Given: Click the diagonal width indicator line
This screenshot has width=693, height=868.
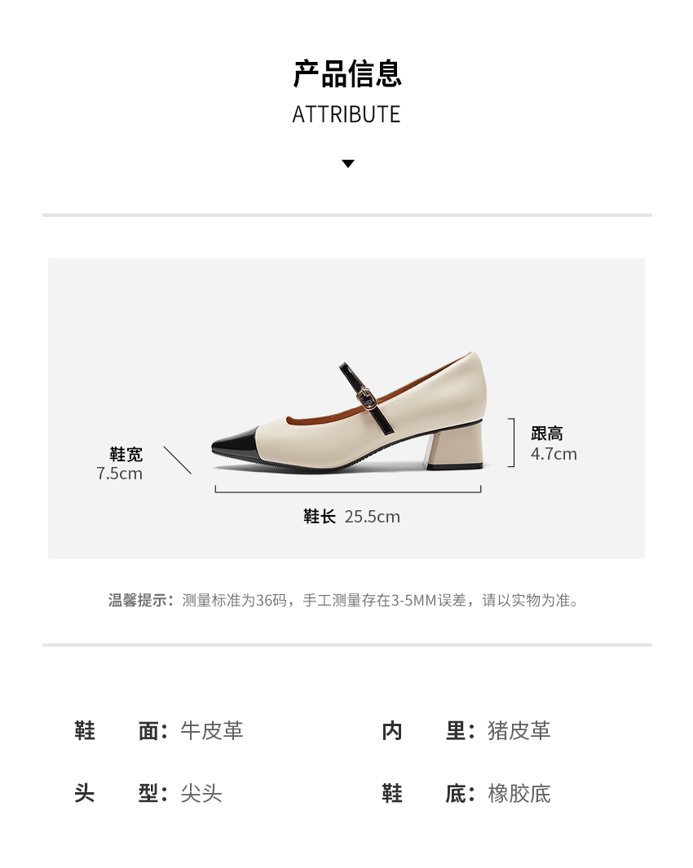Looking at the screenshot, I should 177,460.
